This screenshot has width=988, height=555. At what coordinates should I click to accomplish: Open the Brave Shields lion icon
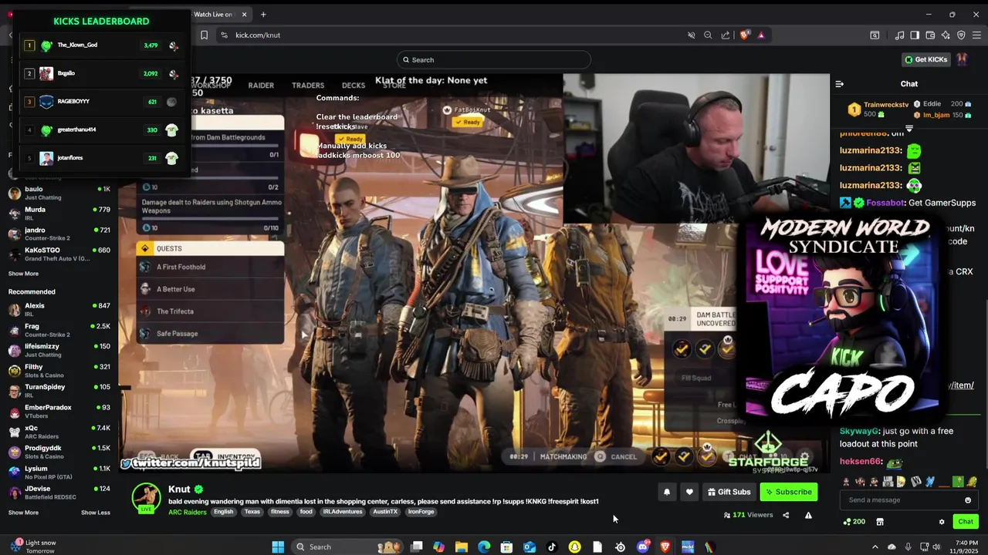pos(744,35)
